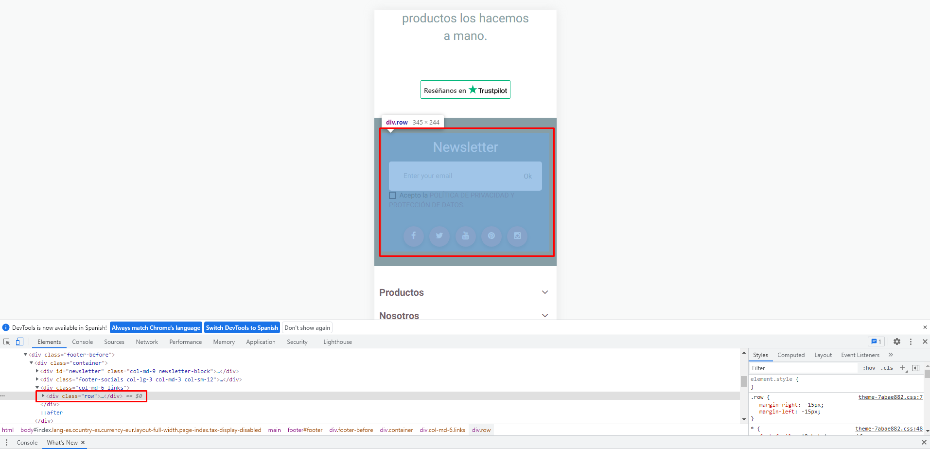930x449 pixels.
Task: Select the Elements tab
Action: (50, 342)
